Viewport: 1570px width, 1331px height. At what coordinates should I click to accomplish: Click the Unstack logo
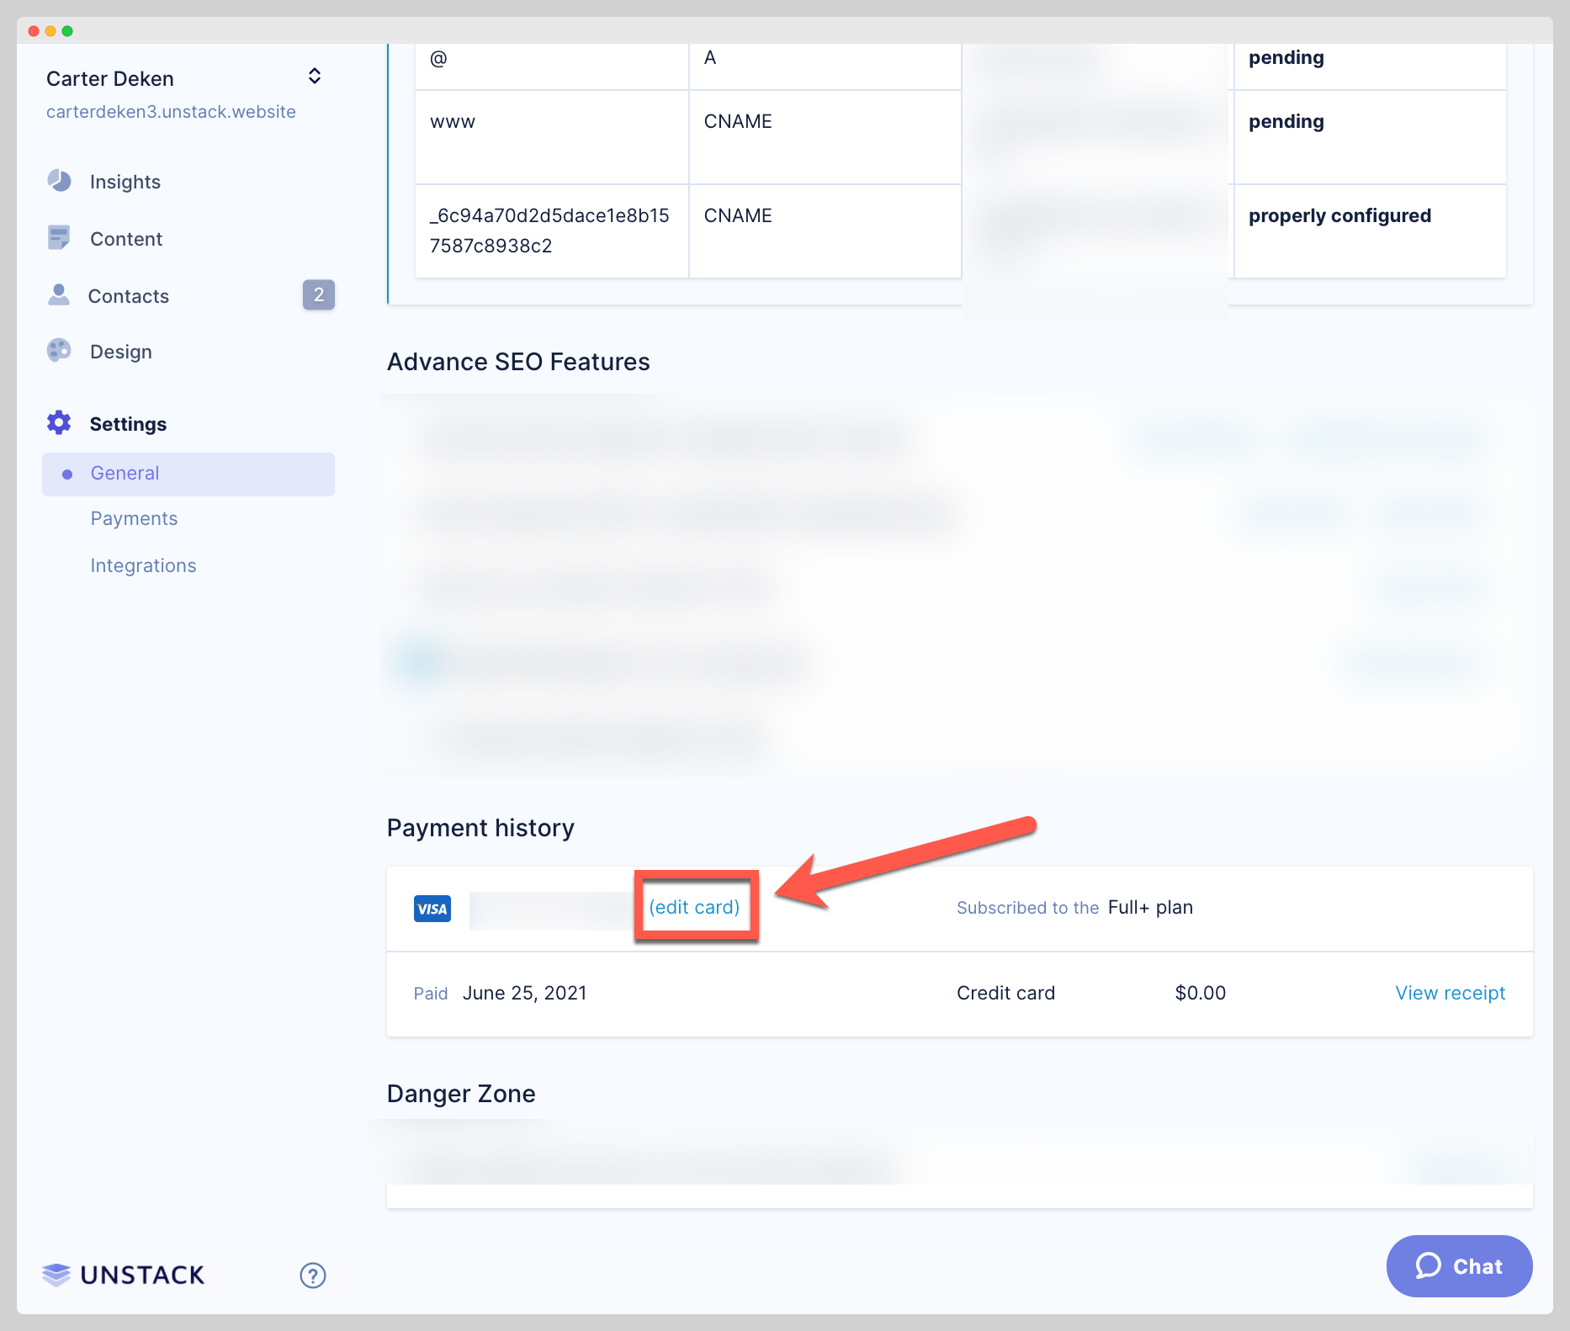click(x=124, y=1275)
